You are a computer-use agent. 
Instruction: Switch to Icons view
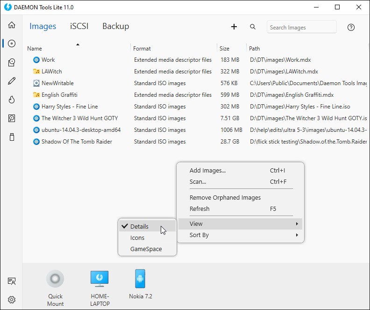pos(147,238)
